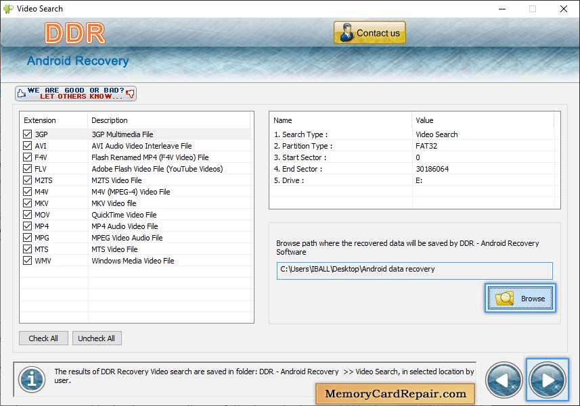Screen dimensions: 580x406
Task: Toggle the MP4 extension checkbox
Action: pyautogui.click(x=27, y=226)
